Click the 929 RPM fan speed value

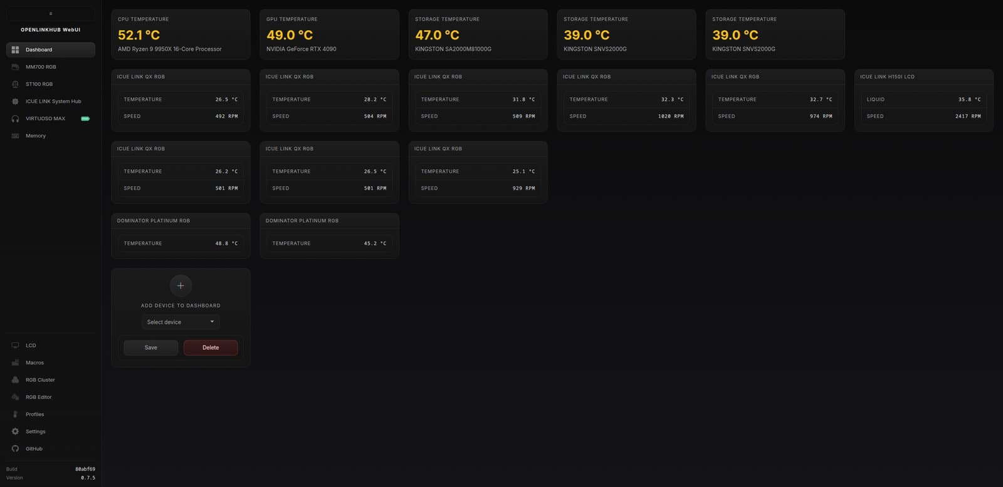point(523,188)
